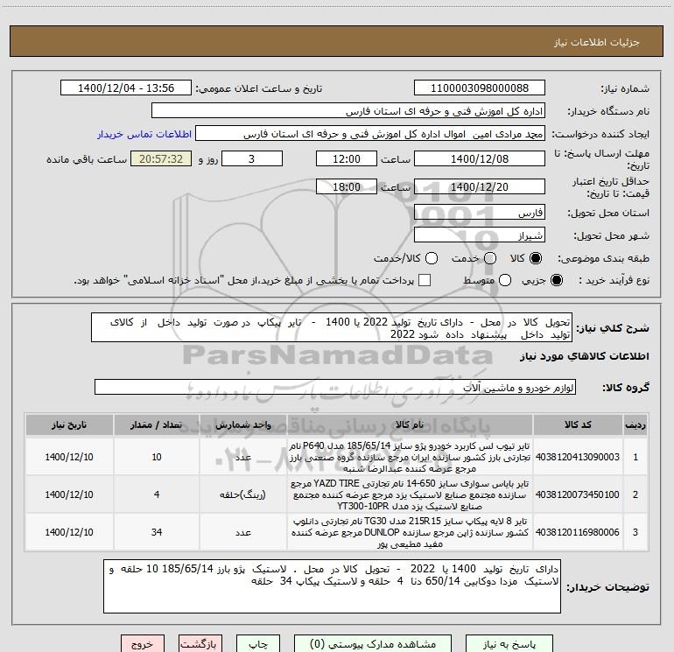Click the نام دستگاه خریدار field
The image size is (674, 652).
click(348, 111)
